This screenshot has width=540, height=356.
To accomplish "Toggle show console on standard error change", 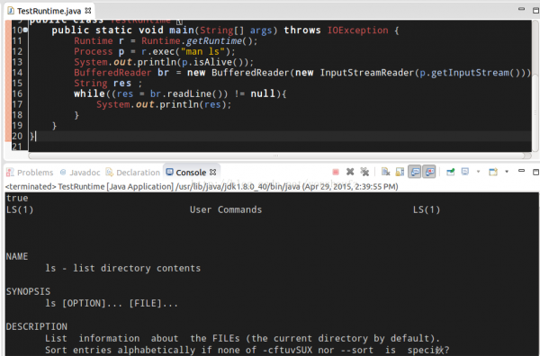I will pos(429,172).
